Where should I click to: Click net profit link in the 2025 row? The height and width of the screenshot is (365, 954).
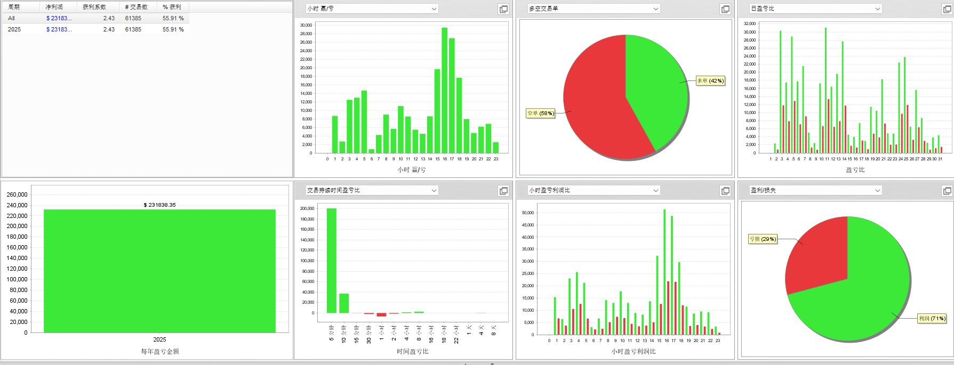[59, 29]
